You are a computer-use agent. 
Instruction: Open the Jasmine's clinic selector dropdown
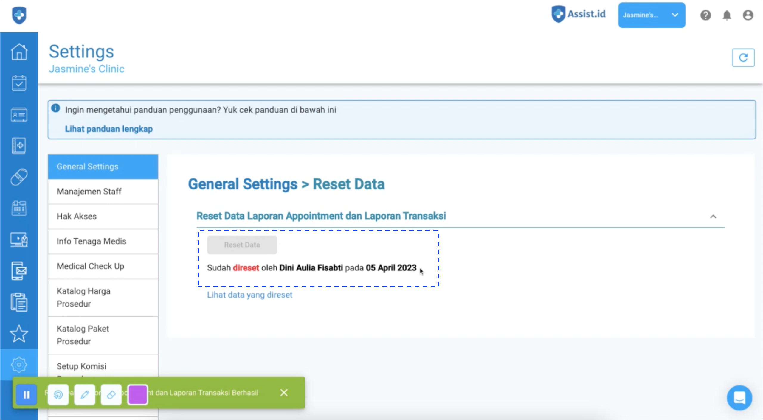(x=651, y=15)
